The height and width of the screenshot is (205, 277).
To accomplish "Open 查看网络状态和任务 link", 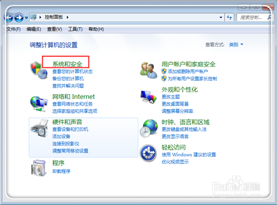I will (x=73, y=104).
